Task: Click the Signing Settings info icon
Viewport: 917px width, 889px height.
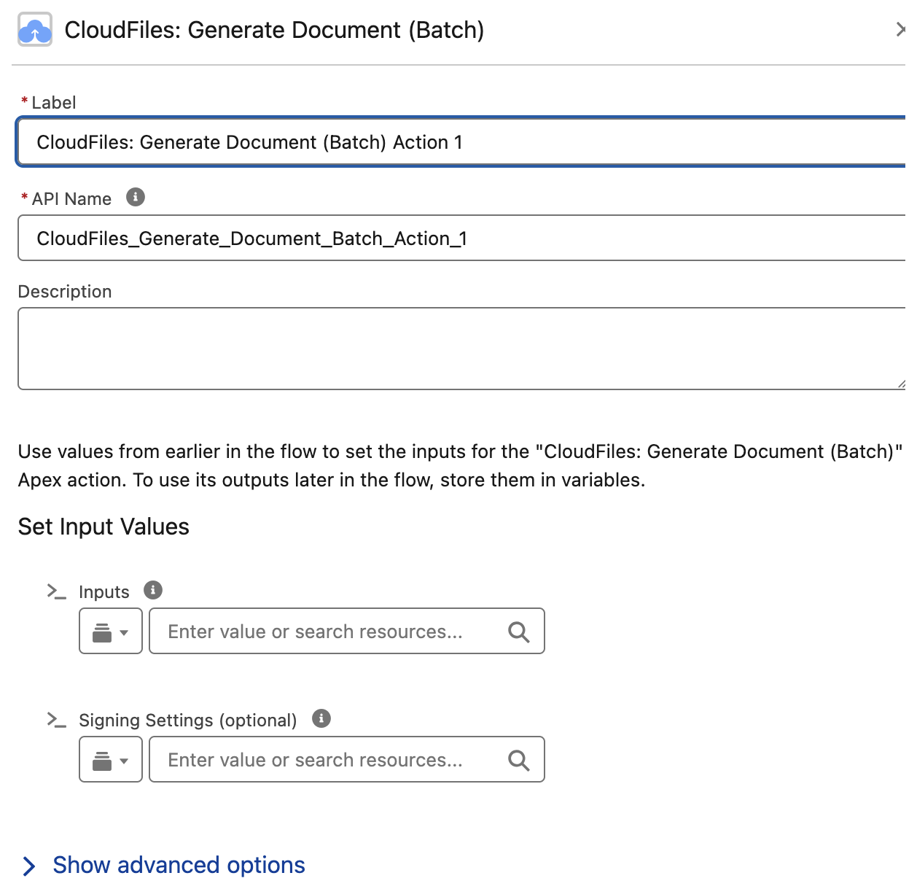Action: click(321, 718)
